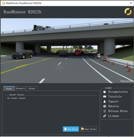Click the new file icon on New Scene
The image size is (134, 137).
65,129
